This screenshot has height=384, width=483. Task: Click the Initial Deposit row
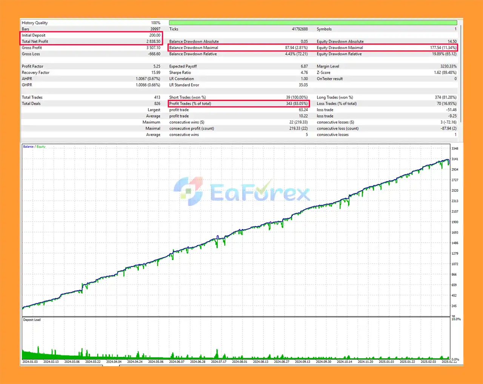91,35
